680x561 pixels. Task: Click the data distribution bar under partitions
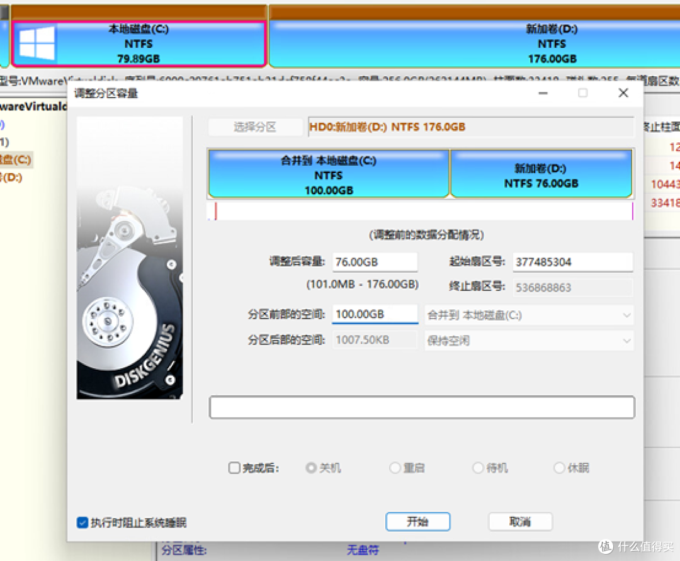pos(421,211)
